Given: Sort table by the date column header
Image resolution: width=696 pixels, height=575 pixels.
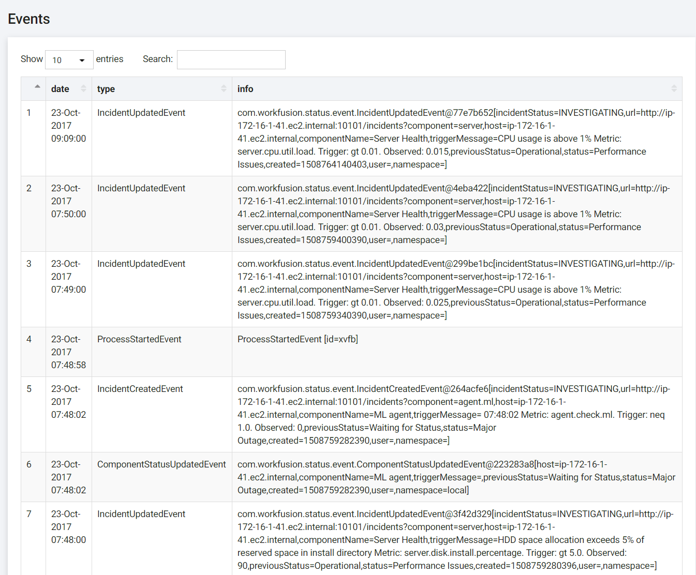Looking at the screenshot, I should click(68, 89).
